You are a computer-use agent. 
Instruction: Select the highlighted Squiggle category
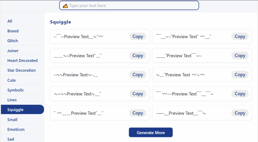click(x=22, y=110)
